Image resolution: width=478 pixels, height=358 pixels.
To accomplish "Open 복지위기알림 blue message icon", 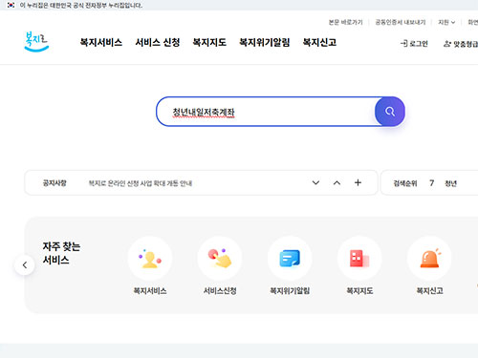I will point(290,259).
